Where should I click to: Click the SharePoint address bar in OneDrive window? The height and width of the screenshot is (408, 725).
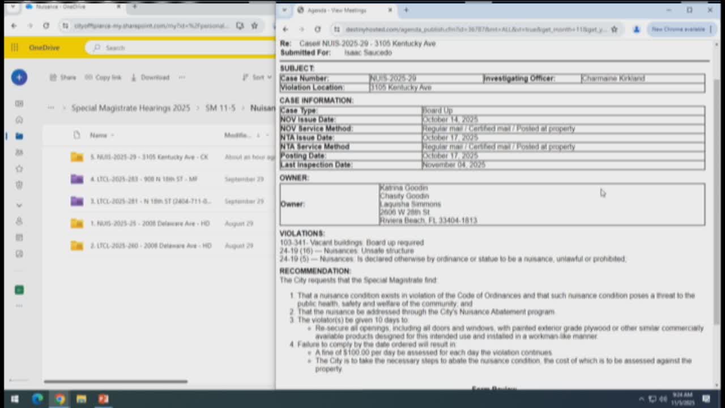(x=151, y=25)
